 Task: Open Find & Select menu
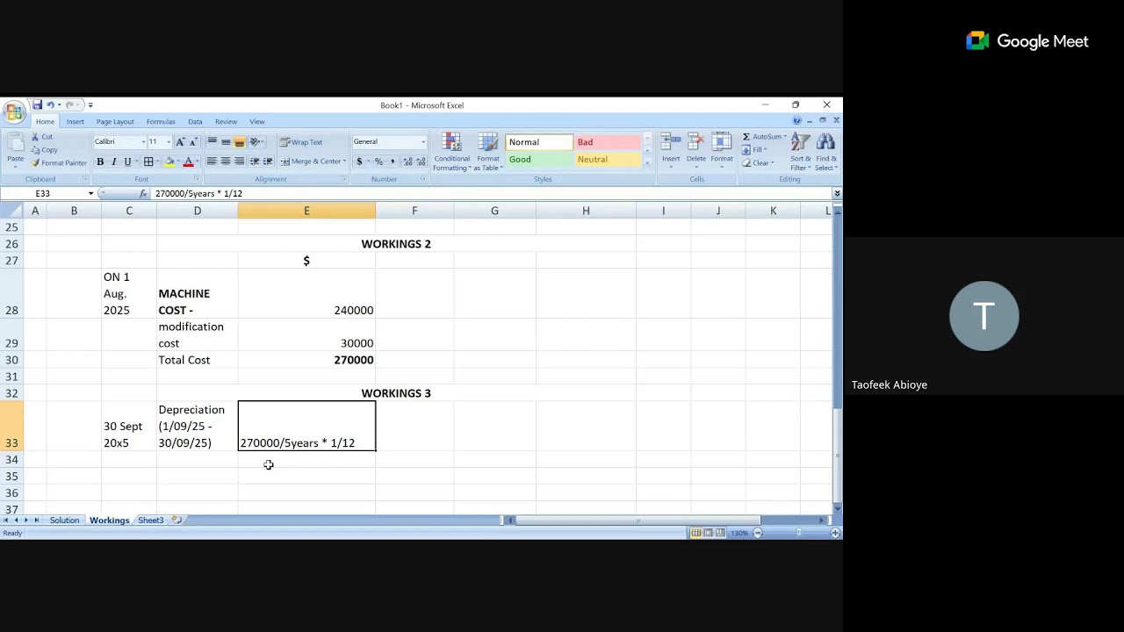[825, 152]
